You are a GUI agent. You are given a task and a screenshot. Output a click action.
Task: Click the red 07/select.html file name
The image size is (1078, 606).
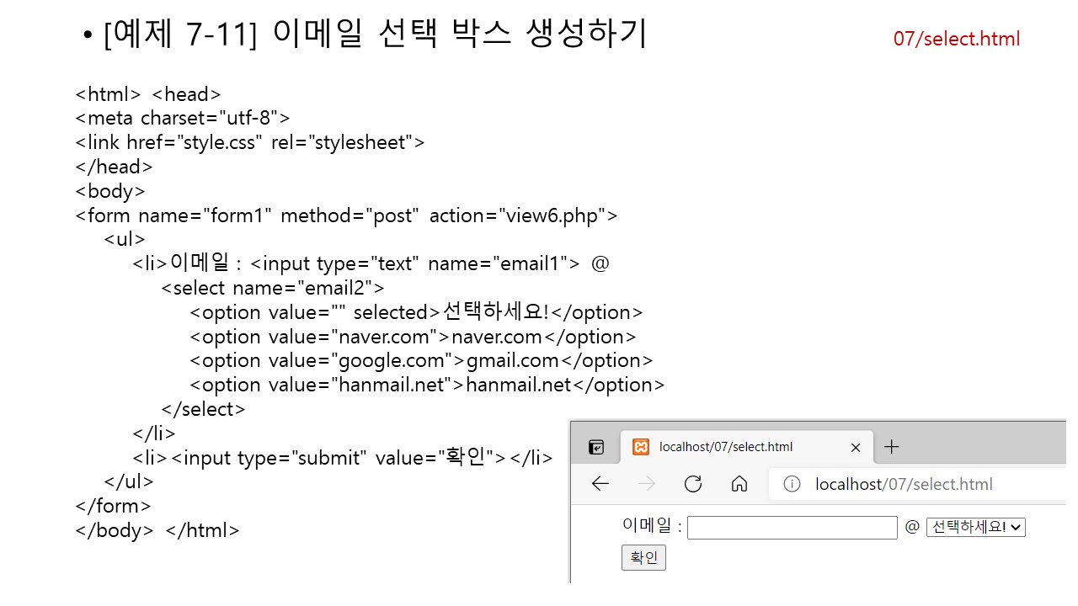(956, 39)
